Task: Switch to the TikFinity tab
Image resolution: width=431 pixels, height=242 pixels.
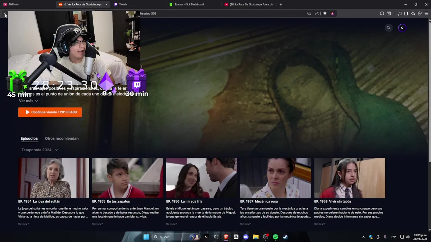Action: click(x=27, y=4)
